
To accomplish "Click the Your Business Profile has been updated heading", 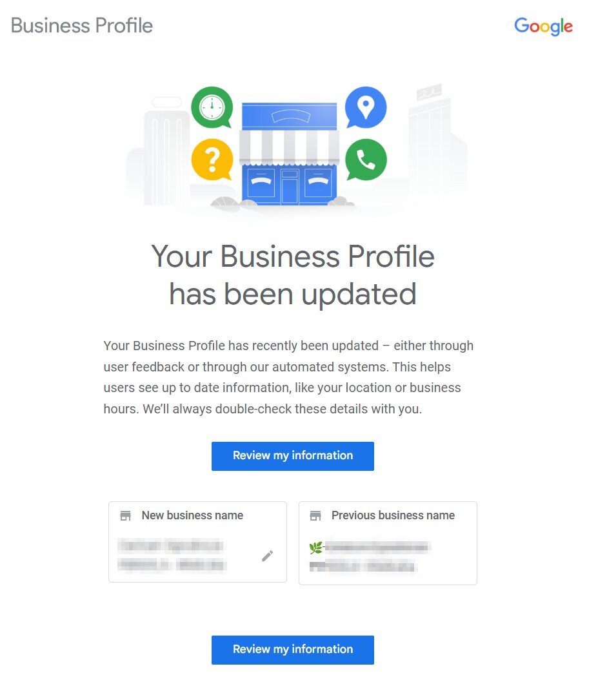I will coord(293,275).
